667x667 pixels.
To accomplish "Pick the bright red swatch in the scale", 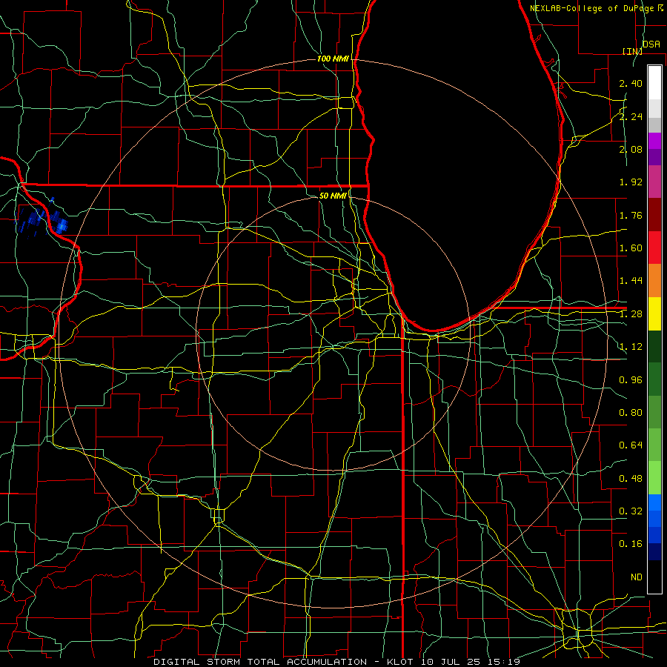I will pyautogui.click(x=654, y=248).
